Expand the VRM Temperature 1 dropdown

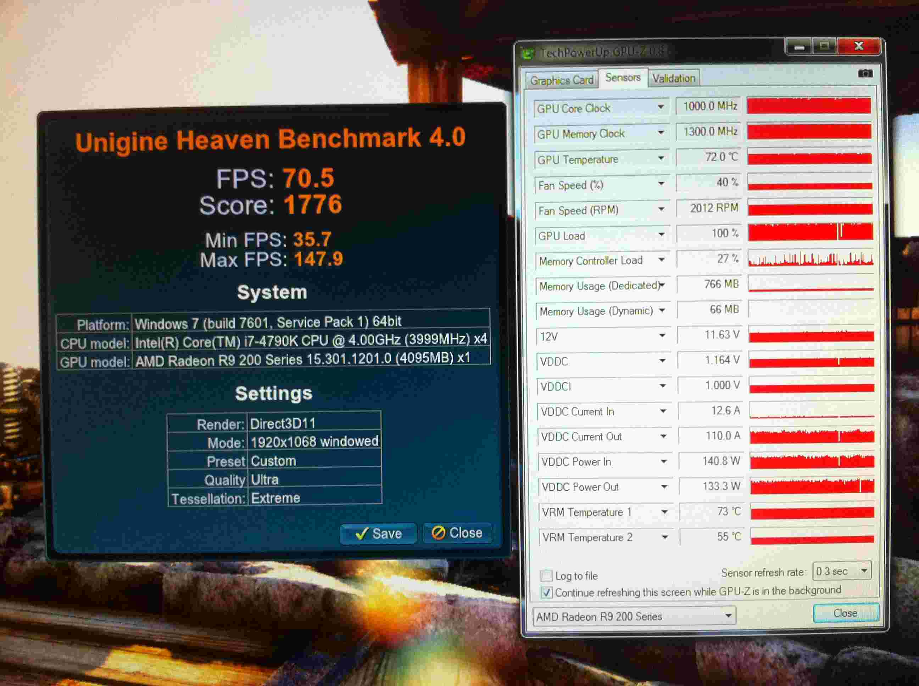point(664,512)
